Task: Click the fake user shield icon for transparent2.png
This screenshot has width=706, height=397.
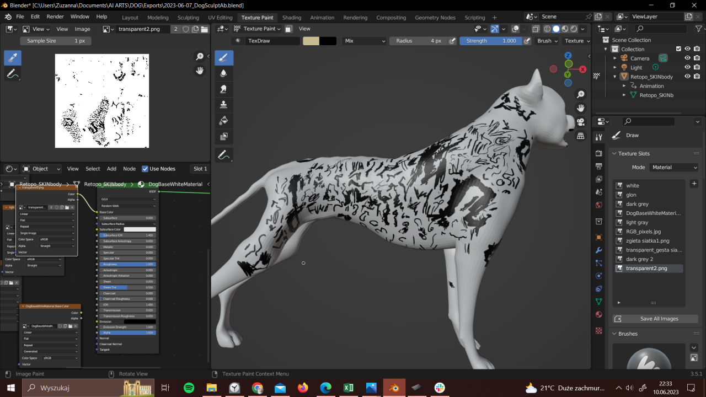Action: (x=186, y=29)
